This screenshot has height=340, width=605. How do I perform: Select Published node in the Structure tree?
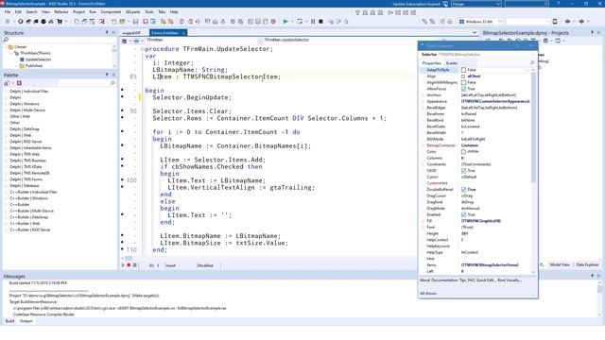click(34, 65)
